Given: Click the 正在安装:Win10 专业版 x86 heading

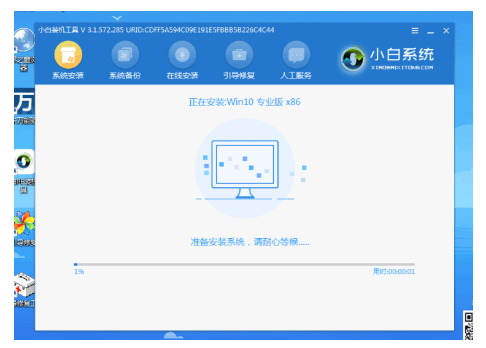Looking at the screenshot, I should tap(244, 102).
